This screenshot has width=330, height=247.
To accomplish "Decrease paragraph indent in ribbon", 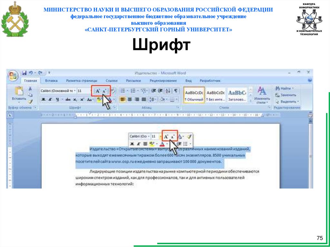I will click(x=154, y=91).
